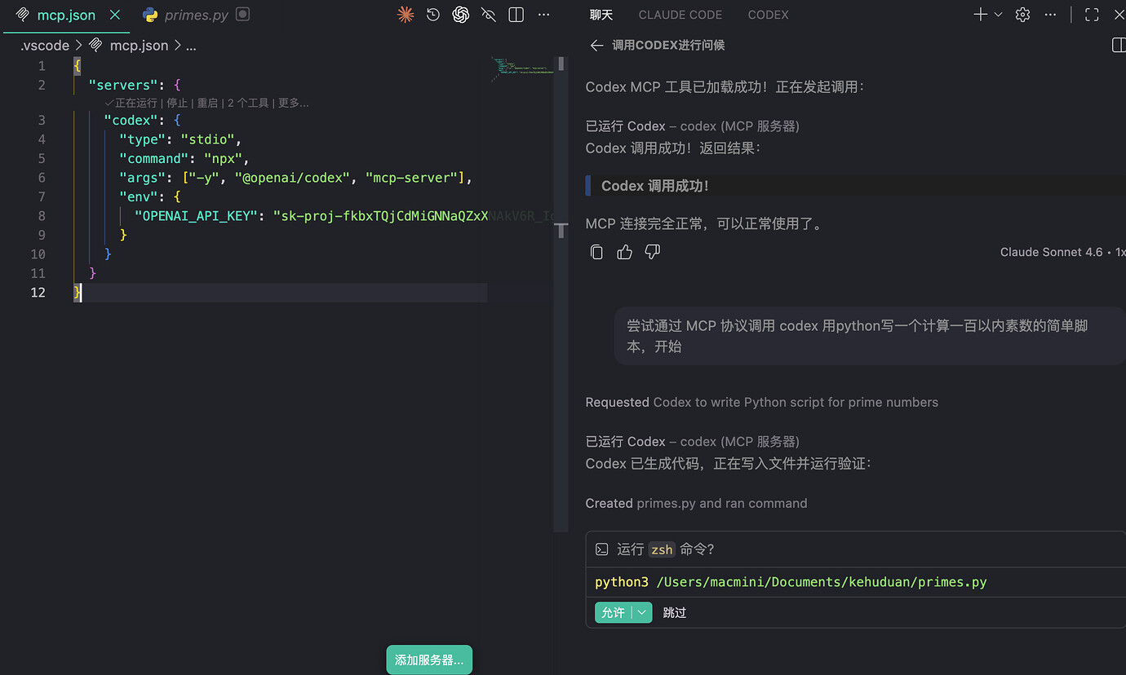Click the editor vertical scrollbar thumb

[561, 64]
